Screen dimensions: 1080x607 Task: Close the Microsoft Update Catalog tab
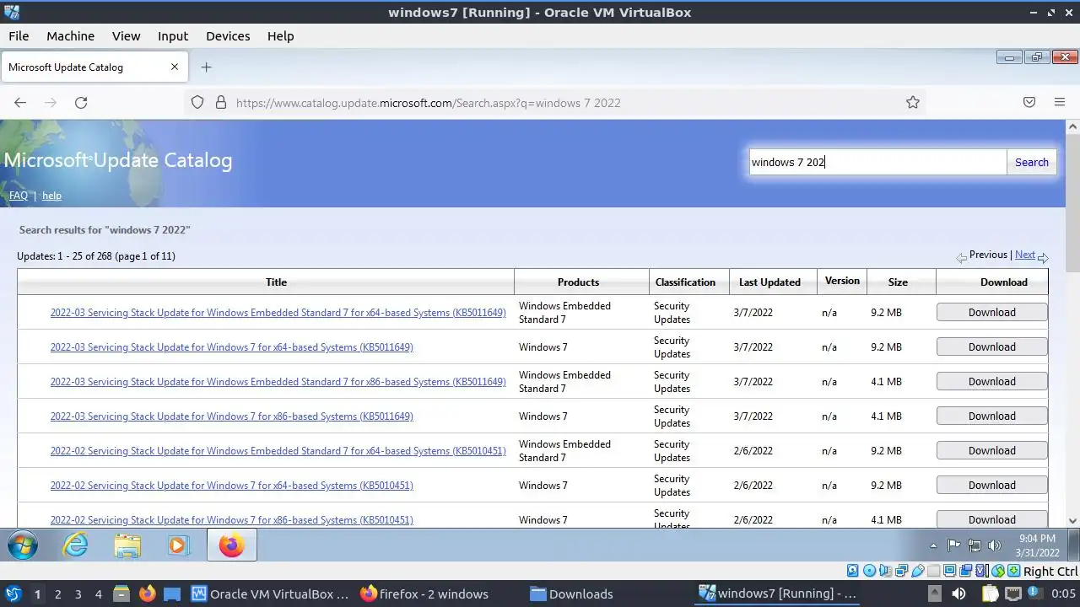[175, 67]
